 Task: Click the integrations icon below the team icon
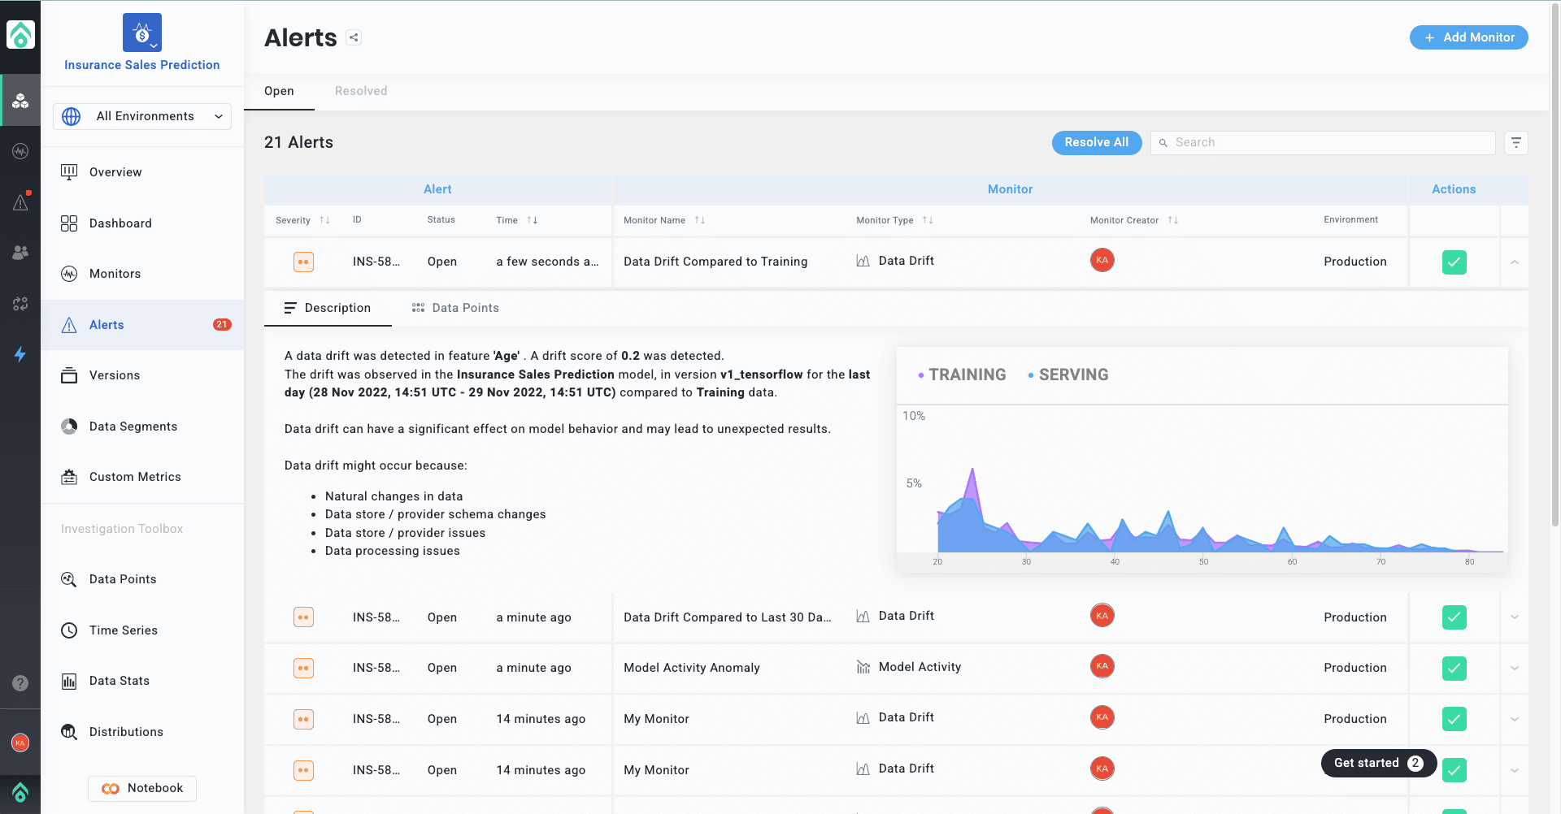coord(20,304)
